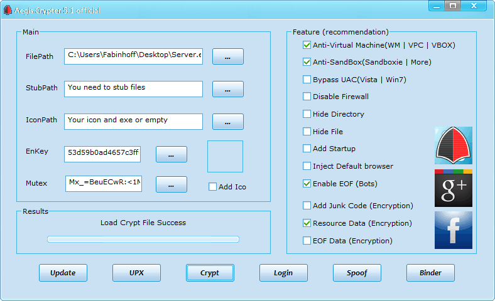Open the Facebook icon
Image resolution: width=495 pixels, height=301 pixels.
pyautogui.click(x=454, y=230)
